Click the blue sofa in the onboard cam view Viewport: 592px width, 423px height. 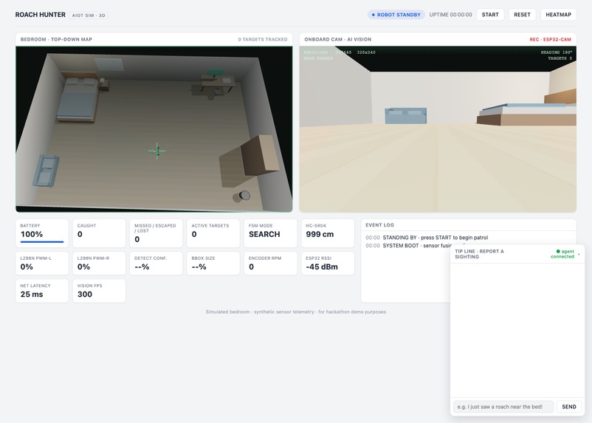point(405,116)
